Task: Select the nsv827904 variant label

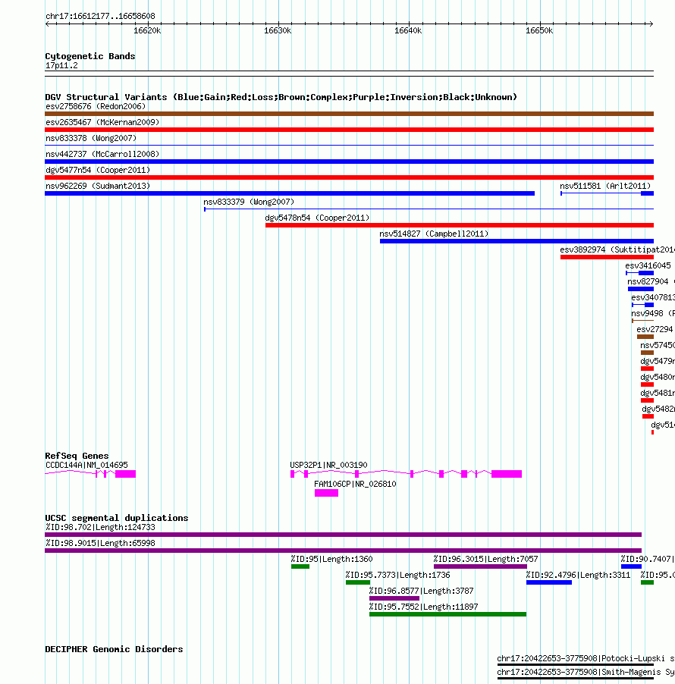Action: pyautogui.click(x=648, y=282)
